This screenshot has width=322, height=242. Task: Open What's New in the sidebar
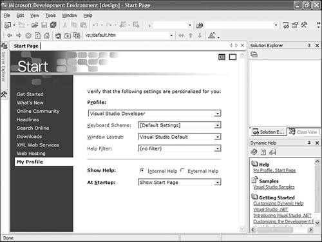click(30, 103)
